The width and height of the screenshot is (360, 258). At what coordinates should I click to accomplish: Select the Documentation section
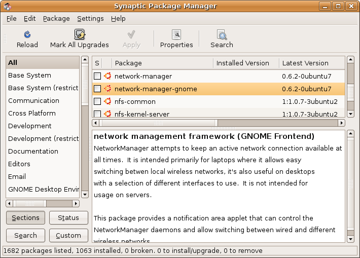(x=43, y=151)
